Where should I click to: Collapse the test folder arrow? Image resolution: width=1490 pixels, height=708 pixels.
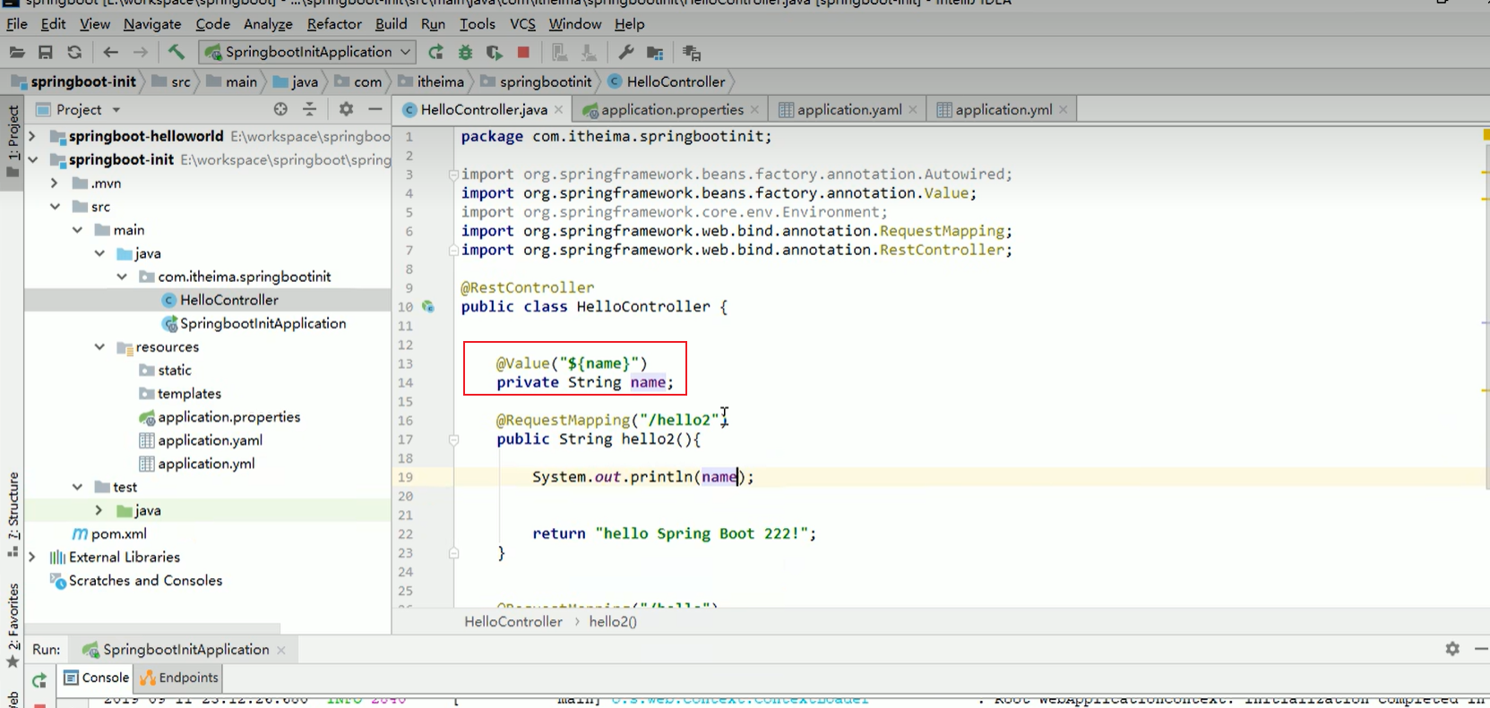tap(77, 487)
